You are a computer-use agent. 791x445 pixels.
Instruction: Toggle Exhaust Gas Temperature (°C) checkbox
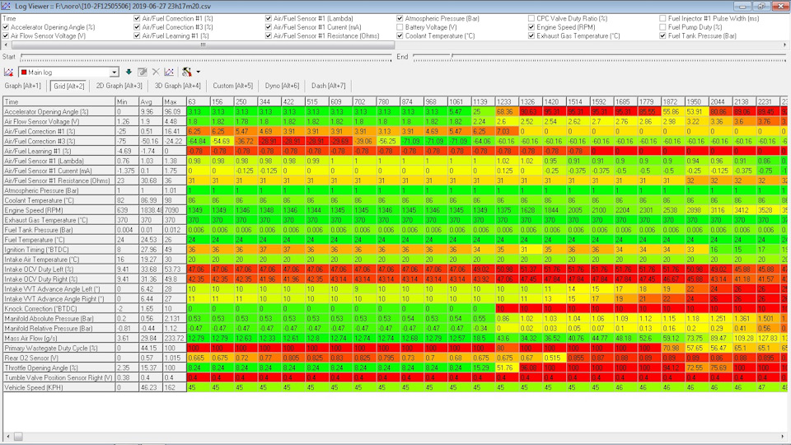click(531, 35)
